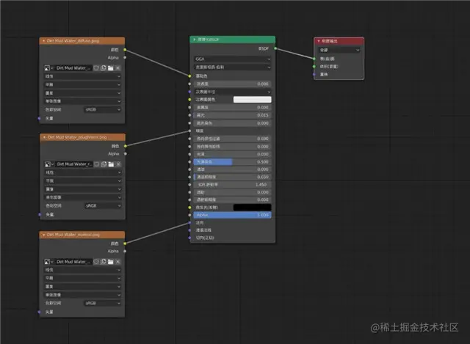Click open image folder icon in diffuse node
This screenshot has width=470, height=344.
[111, 68]
